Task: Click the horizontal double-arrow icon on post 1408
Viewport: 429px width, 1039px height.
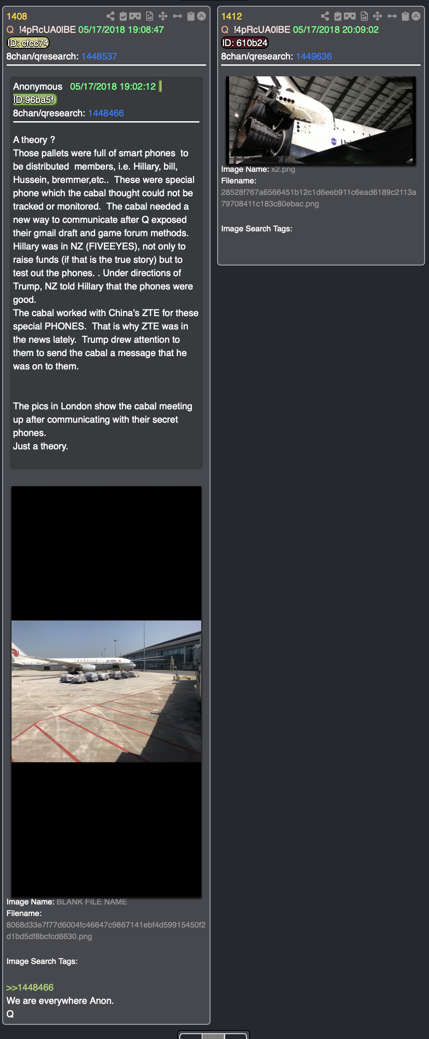Action: [177, 16]
